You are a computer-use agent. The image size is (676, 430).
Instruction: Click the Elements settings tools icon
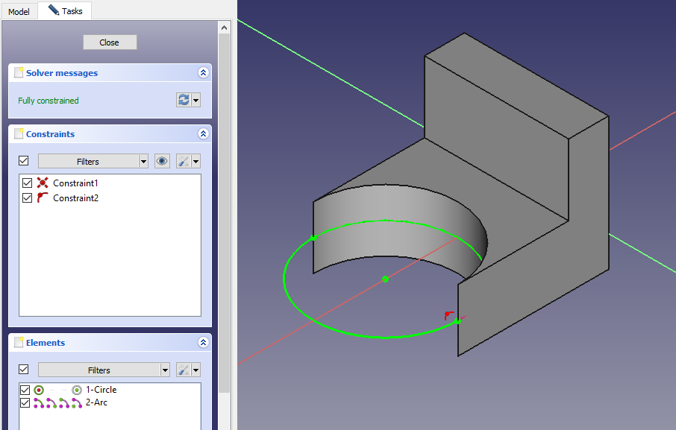pyautogui.click(x=184, y=370)
